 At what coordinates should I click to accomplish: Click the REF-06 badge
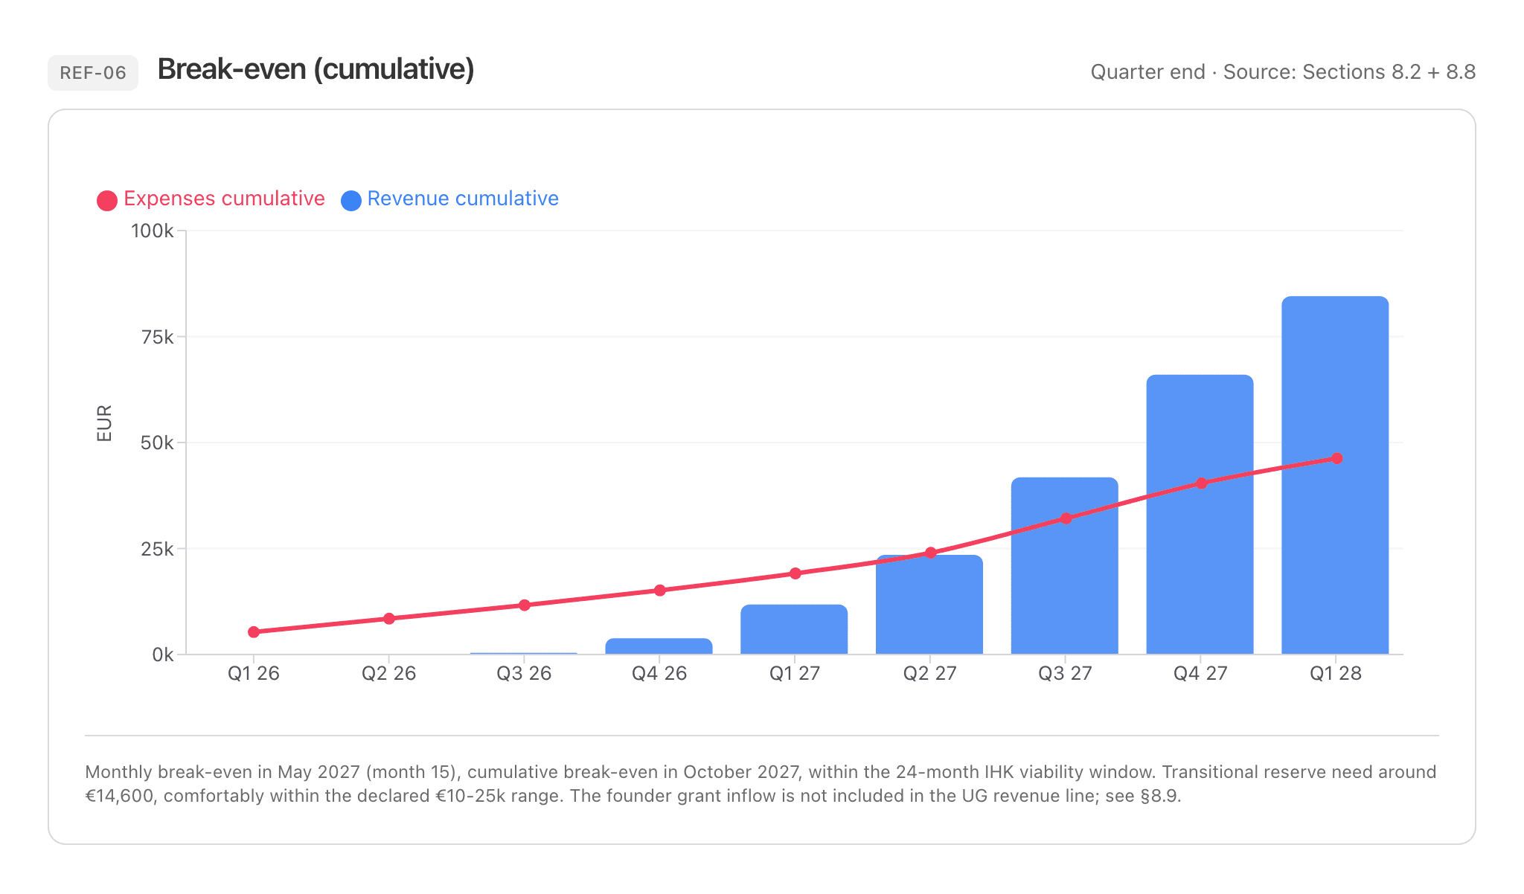tap(93, 73)
